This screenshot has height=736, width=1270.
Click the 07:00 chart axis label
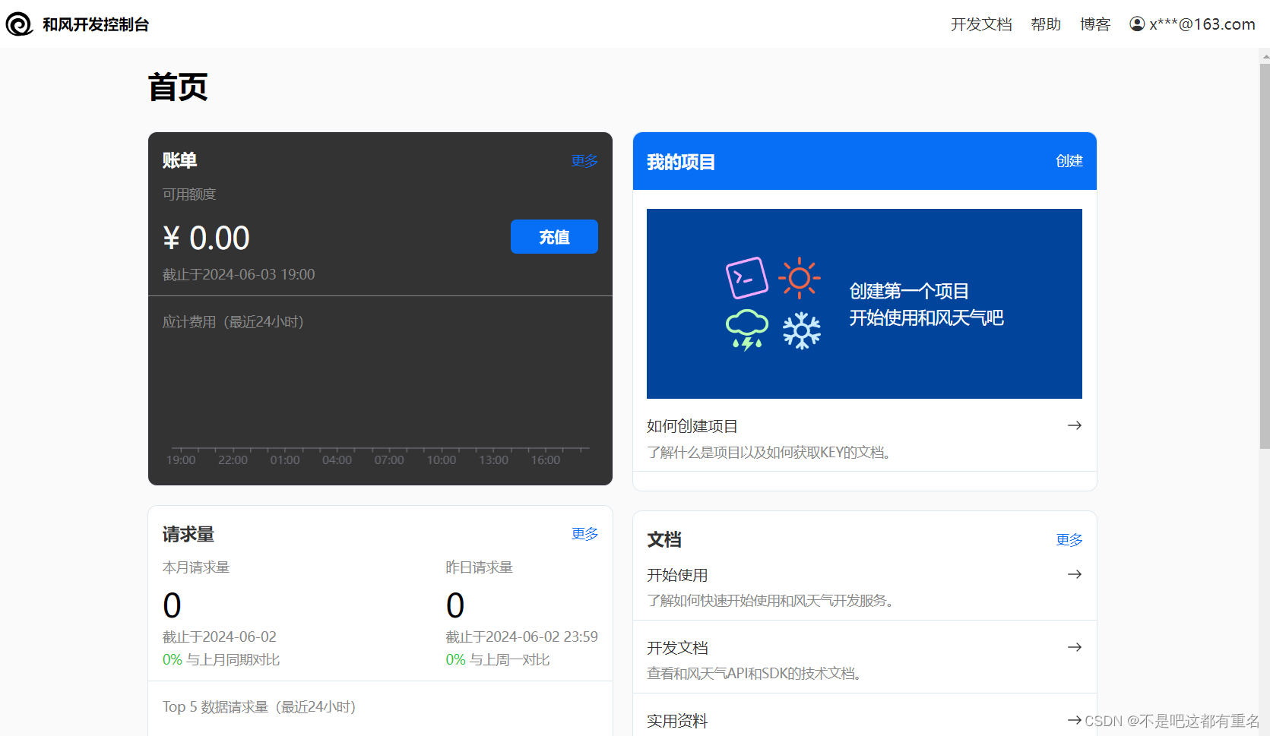(x=389, y=460)
